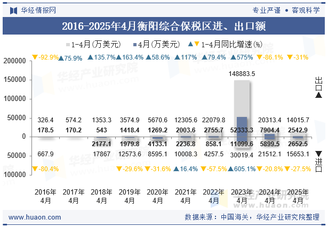Click the 2025年4月 x-axis label
The height and width of the screenshot is (227, 328).
(298, 196)
